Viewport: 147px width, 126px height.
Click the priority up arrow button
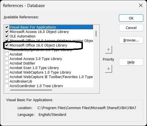tap(108, 50)
